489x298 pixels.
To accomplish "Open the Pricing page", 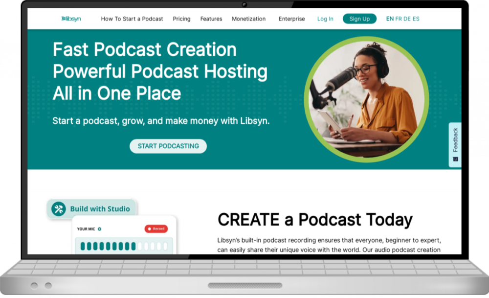I will pyautogui.click(x=181, y=19).
